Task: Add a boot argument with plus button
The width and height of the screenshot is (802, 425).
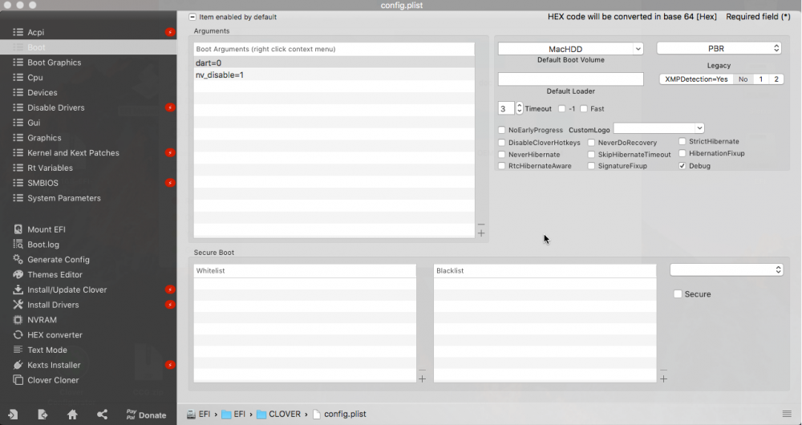Action: [481, 233]
